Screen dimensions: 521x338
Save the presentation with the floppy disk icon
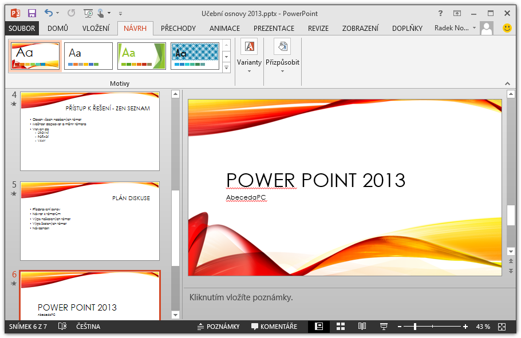click(32, 13)
